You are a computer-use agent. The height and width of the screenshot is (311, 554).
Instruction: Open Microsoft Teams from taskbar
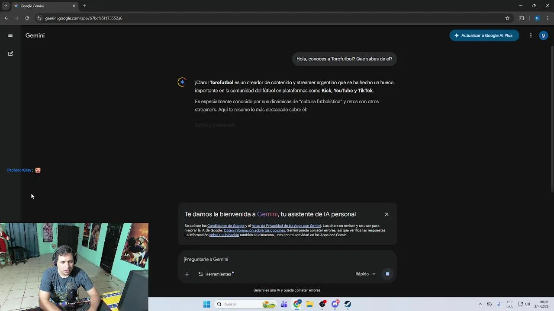(x=284, y=304)
